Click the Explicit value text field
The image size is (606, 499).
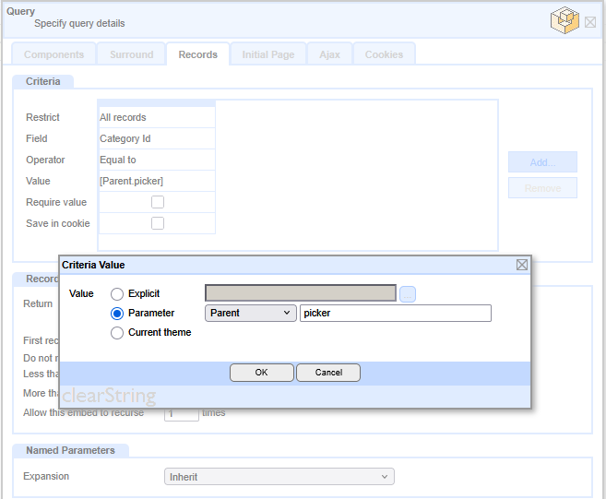(300, 293)
